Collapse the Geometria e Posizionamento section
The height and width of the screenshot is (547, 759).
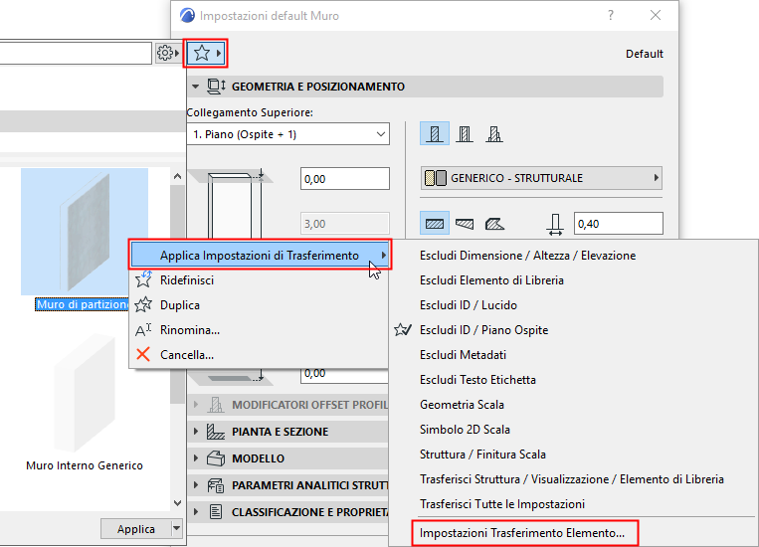195,87
